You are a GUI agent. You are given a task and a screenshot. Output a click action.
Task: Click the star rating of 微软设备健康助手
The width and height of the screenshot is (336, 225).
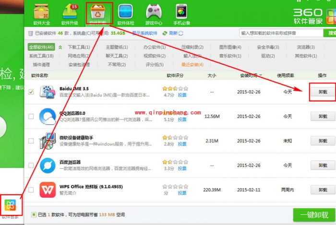tap(175, 137)
